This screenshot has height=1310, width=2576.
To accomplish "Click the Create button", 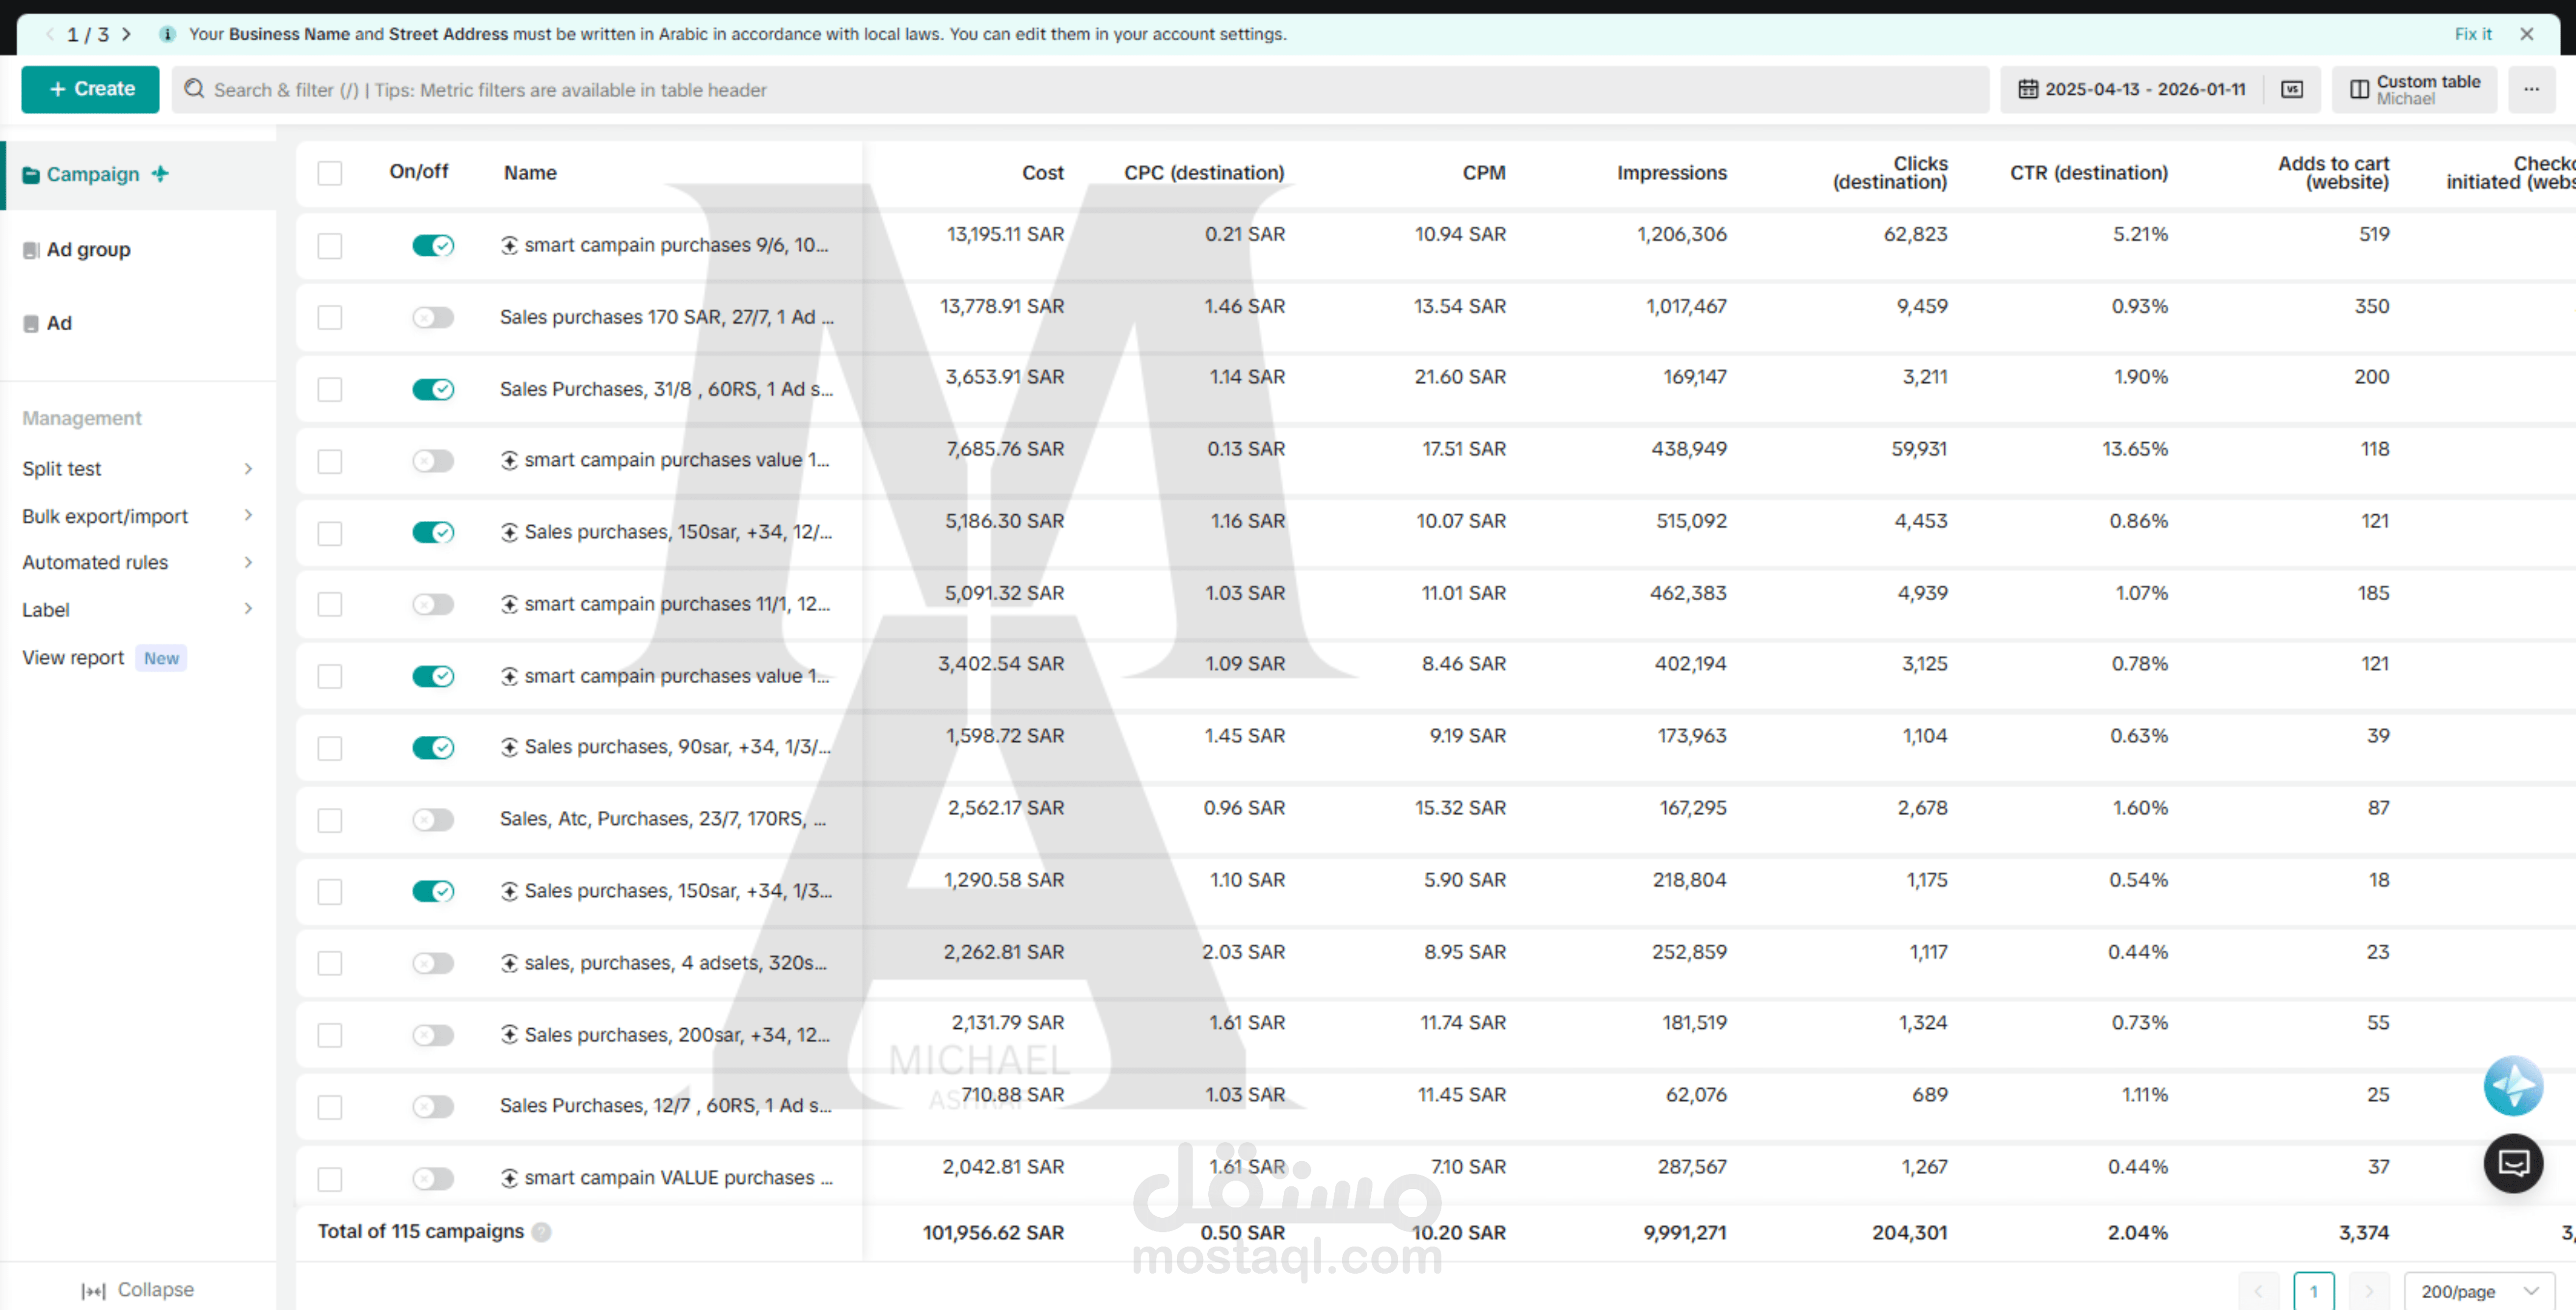I will coord(90,89).
